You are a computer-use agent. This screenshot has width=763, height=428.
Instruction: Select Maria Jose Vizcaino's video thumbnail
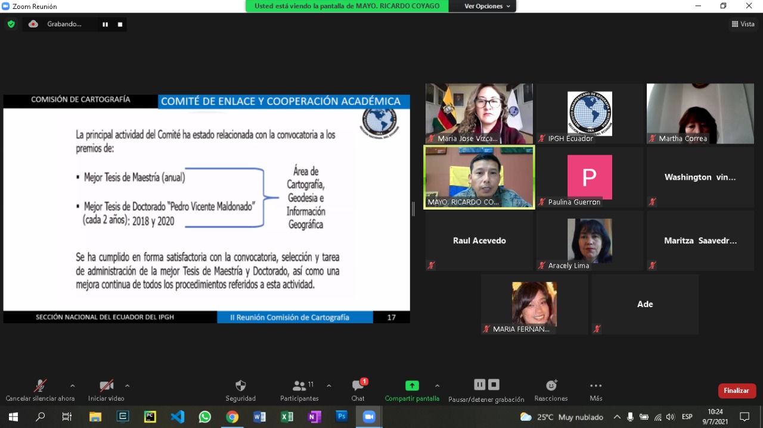point(479,113)
